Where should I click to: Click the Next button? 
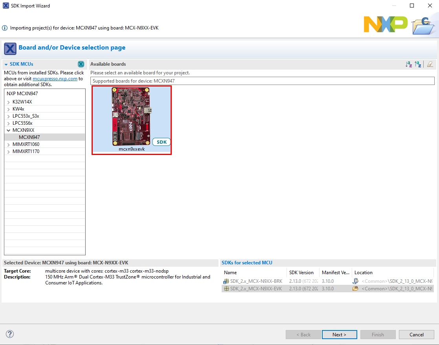tap(339, 334)
